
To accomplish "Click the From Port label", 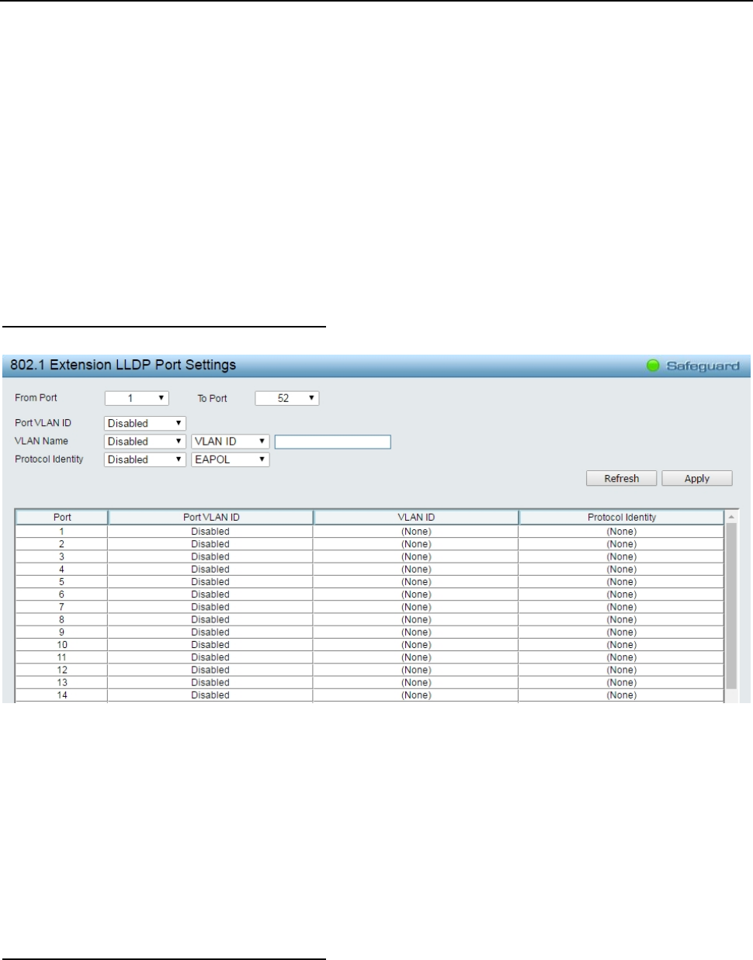I will click(x=36, y=397).
